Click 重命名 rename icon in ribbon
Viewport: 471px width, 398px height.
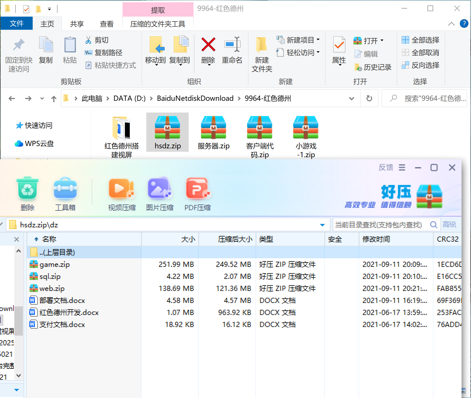[232, 45]
